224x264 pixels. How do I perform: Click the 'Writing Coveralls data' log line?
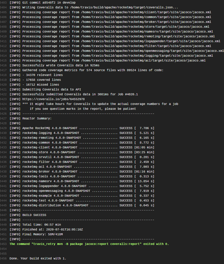coord(94,7)
